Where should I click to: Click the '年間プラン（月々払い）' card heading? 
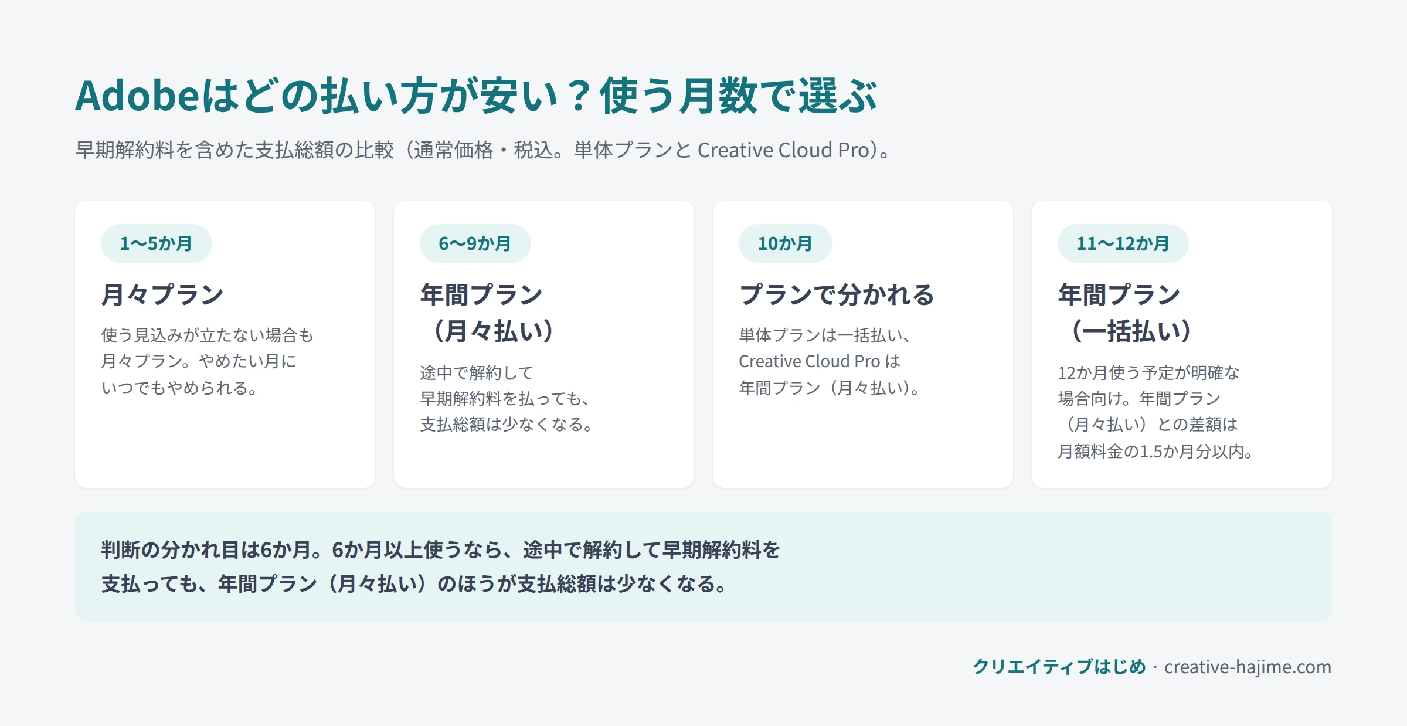coord(487,313)
